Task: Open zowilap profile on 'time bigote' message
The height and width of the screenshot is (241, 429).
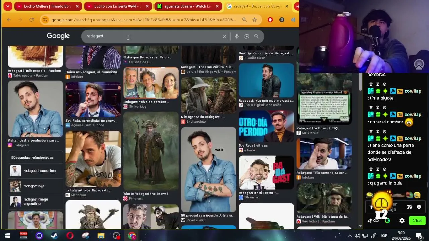Action: click(413, 91)
